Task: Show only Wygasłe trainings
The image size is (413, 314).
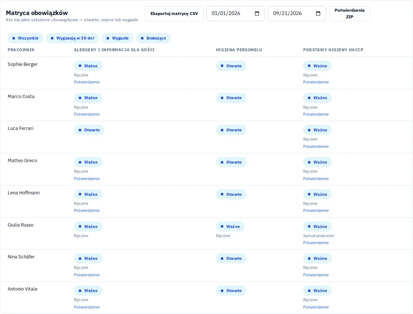Action: pyautogui.click(x=118, y=38)
